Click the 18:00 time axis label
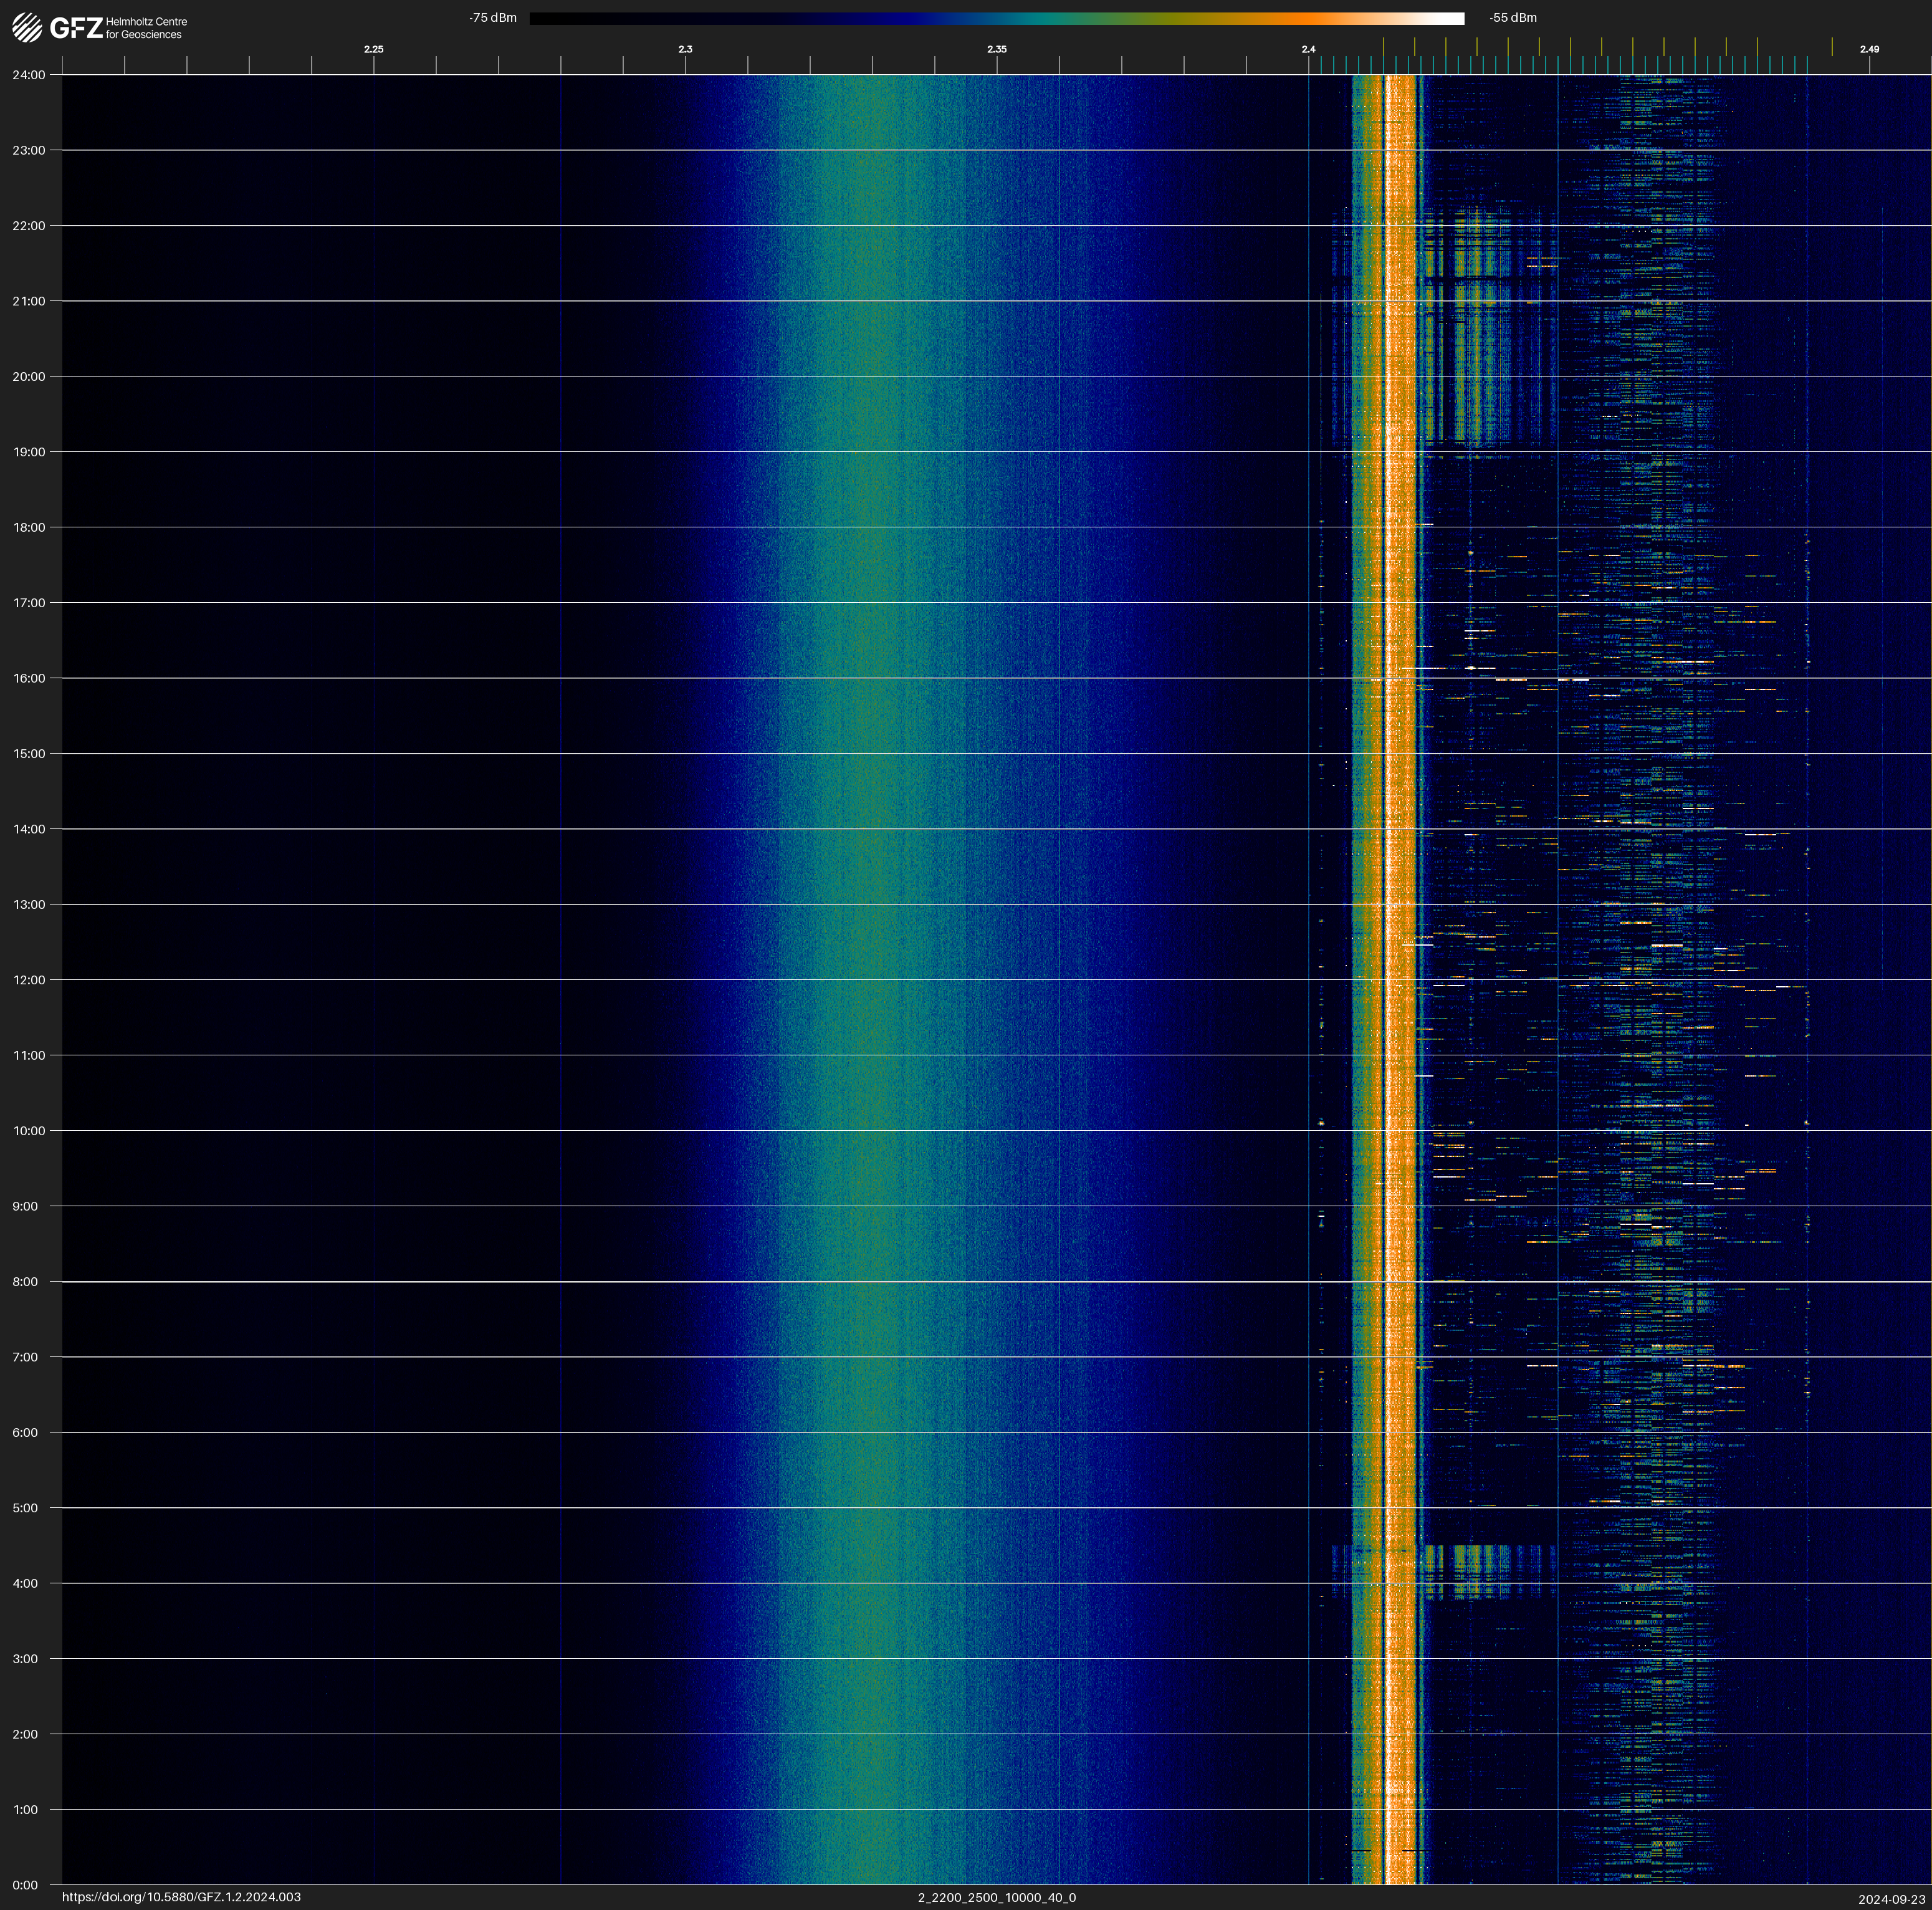1932x1910 pixels. pos(29,527)
